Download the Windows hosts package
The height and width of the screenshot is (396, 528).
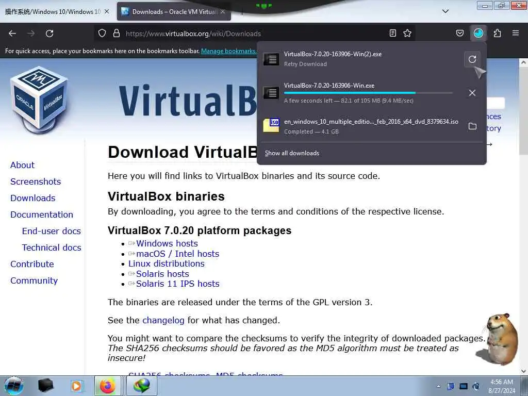(x=167, y=243)
